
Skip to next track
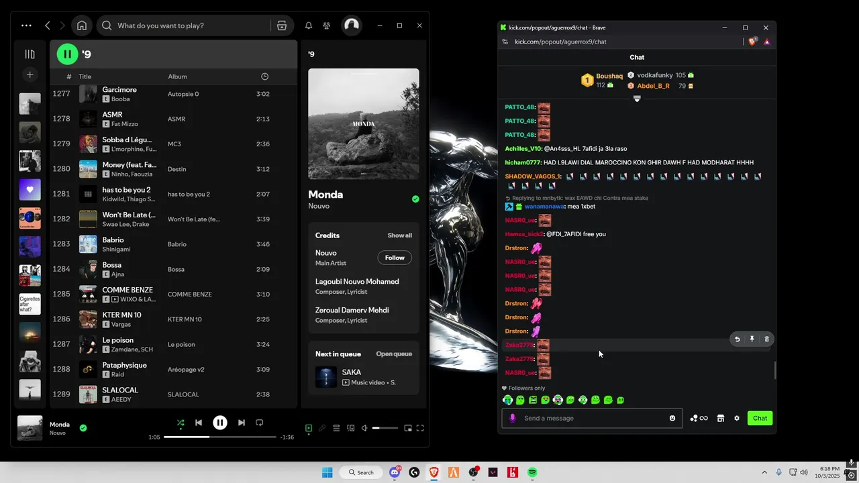242,423
